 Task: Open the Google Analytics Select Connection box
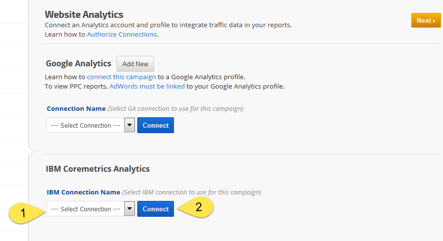point(85,125)
